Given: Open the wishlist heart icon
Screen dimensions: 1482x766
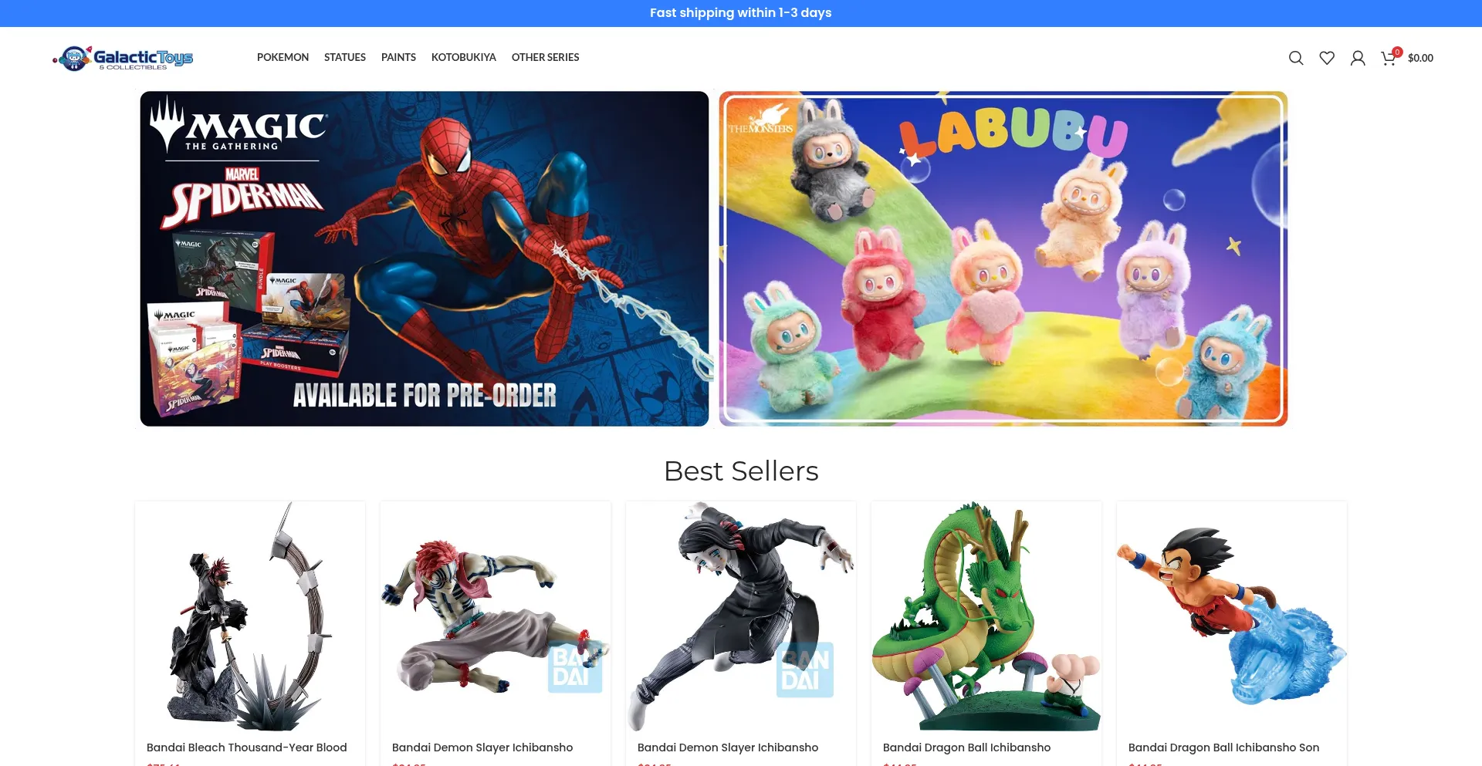Looking at the screenshot, I should pyautogui.click(x=1327, y=58).
